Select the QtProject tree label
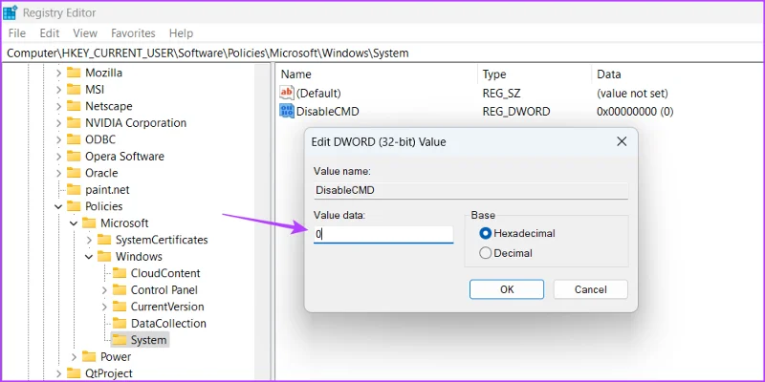The image size is (765, 382). (108, 373)
